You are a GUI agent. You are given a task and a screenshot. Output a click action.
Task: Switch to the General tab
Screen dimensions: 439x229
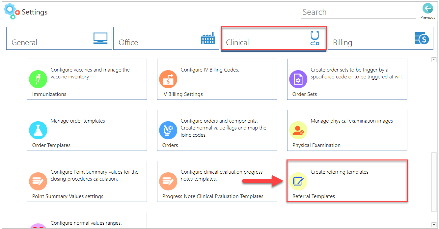click(59, 38)
